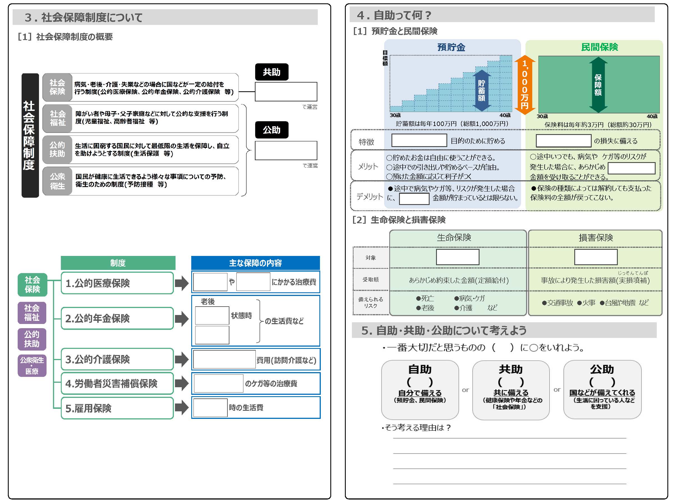Screen dimensions: 673x504
Task: Click the text 貯蓄額は毎年100万円(総額1,000万円)
Action: [x=452, y=124]
